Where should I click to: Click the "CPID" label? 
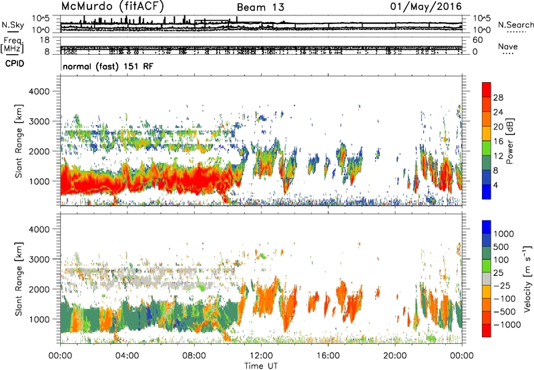tap(15, 63)
